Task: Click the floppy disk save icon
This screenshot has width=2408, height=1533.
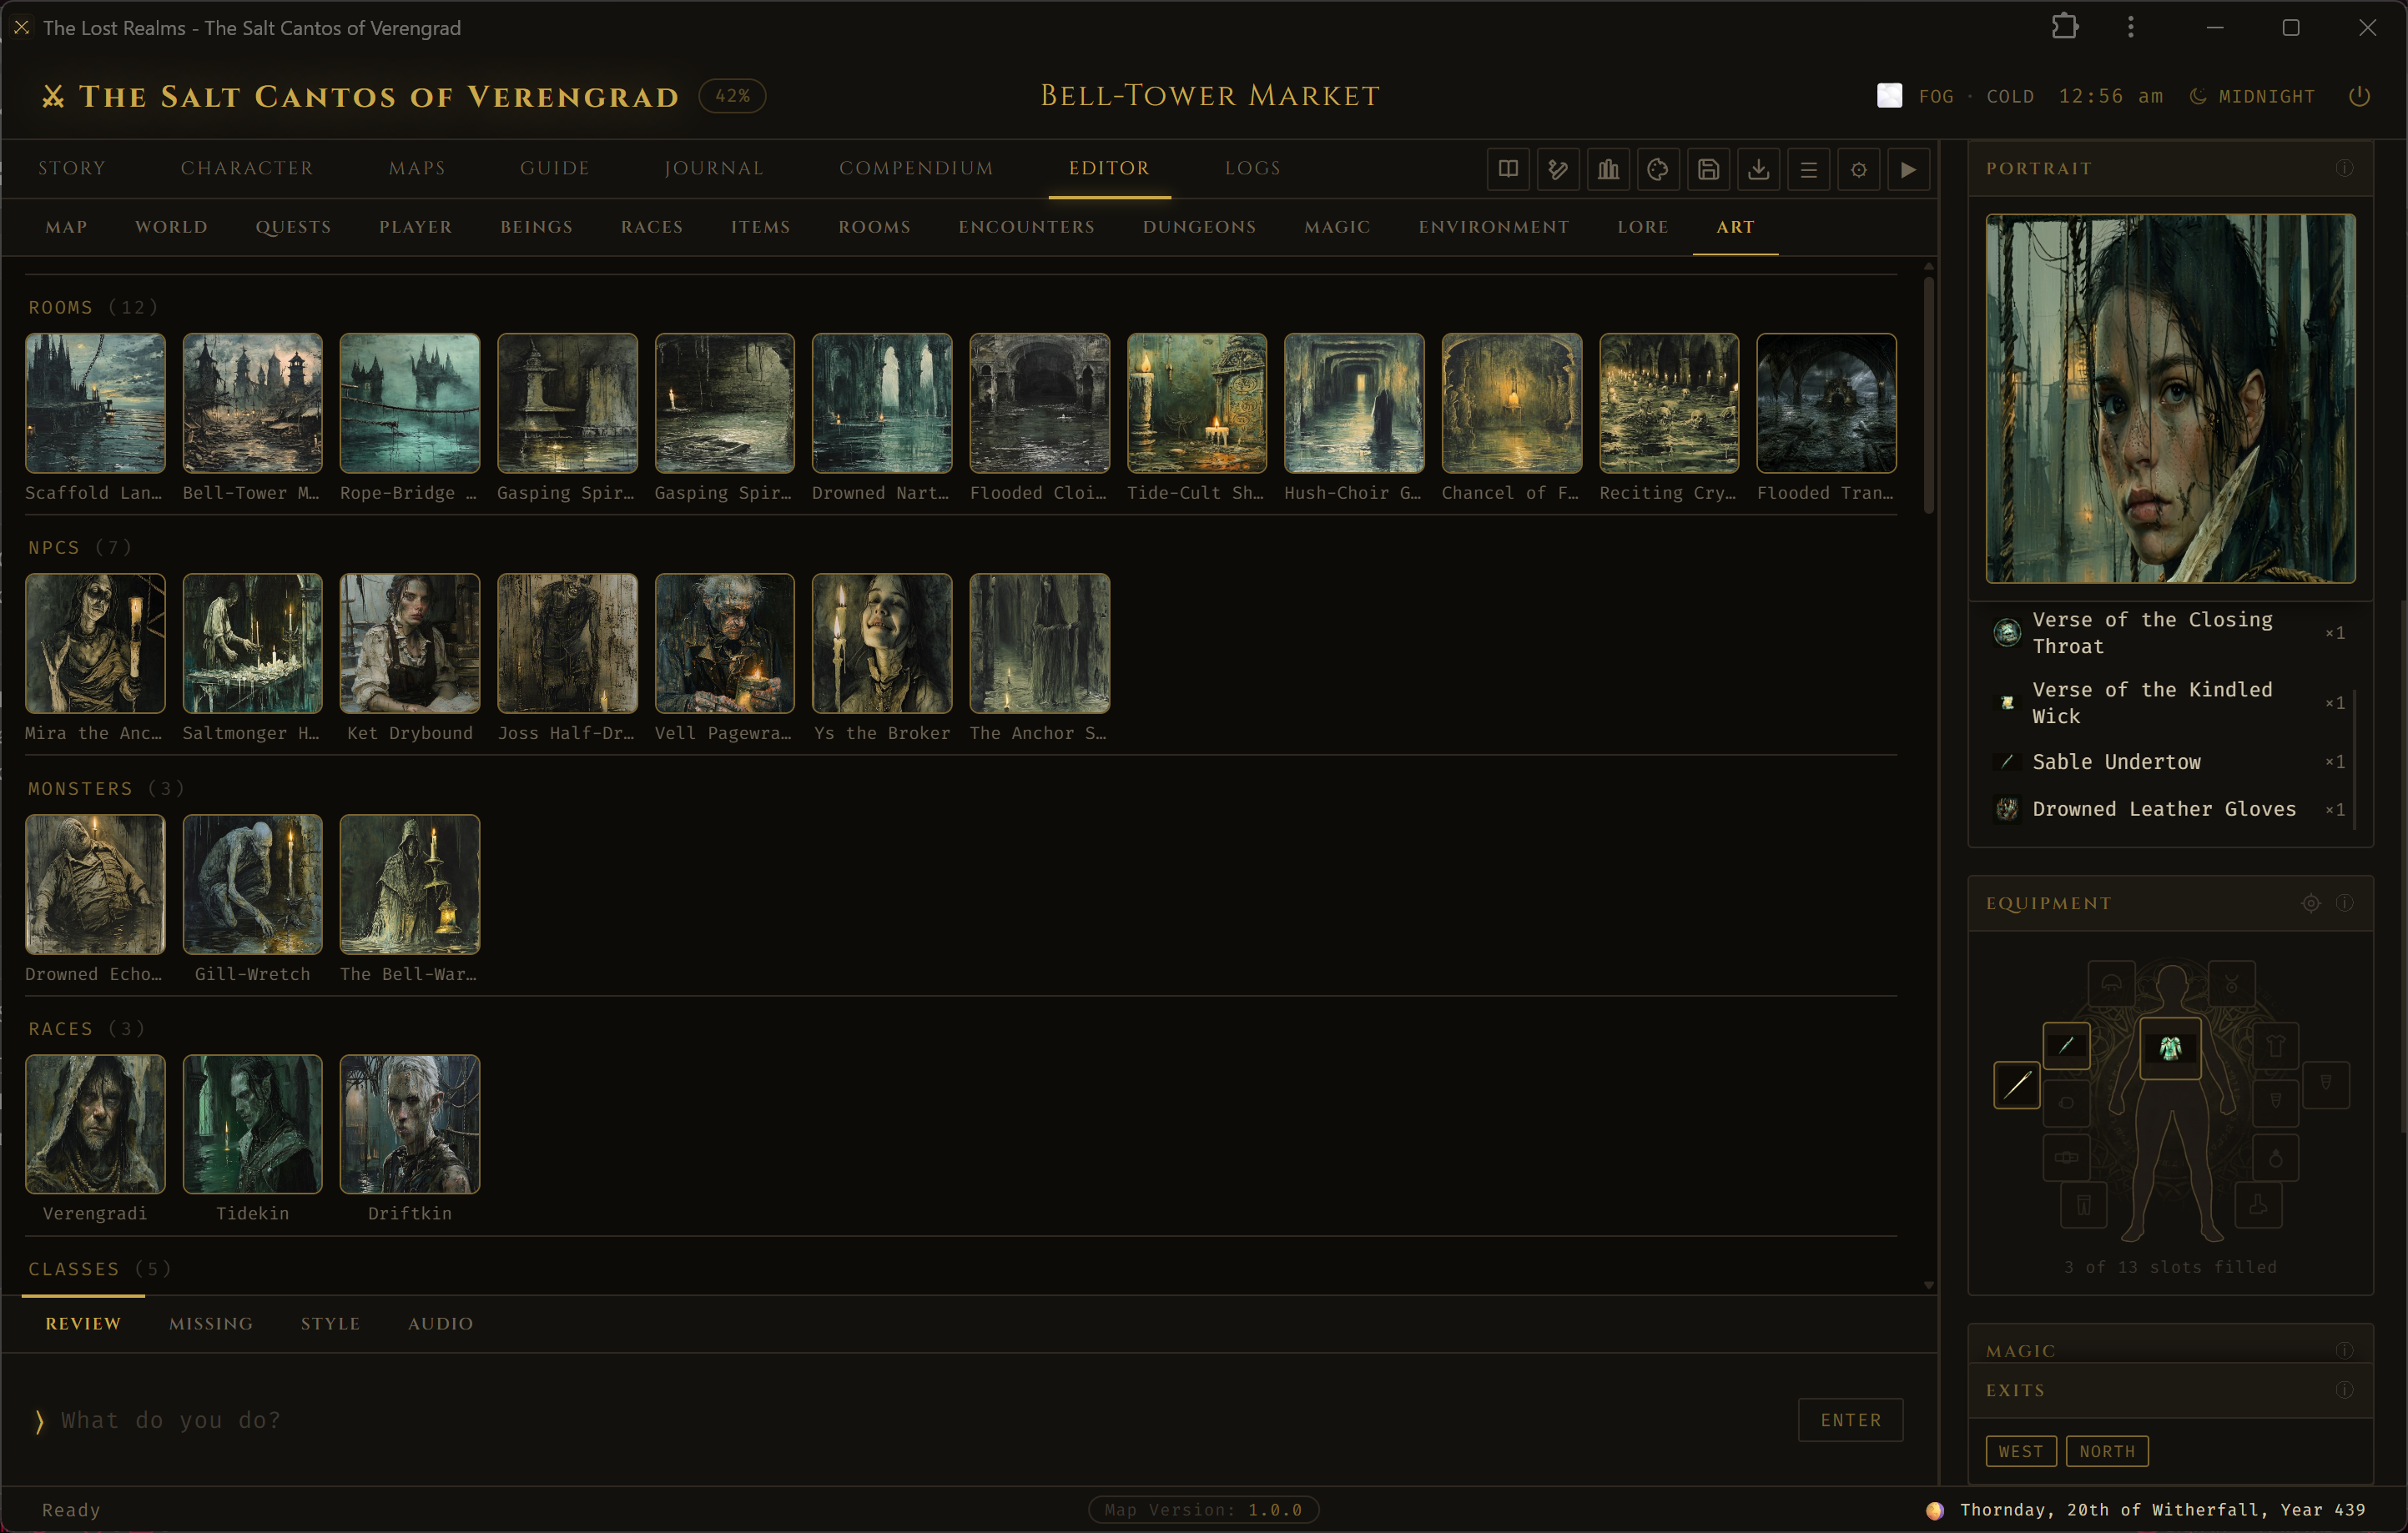Action: tap(1708, 168)
